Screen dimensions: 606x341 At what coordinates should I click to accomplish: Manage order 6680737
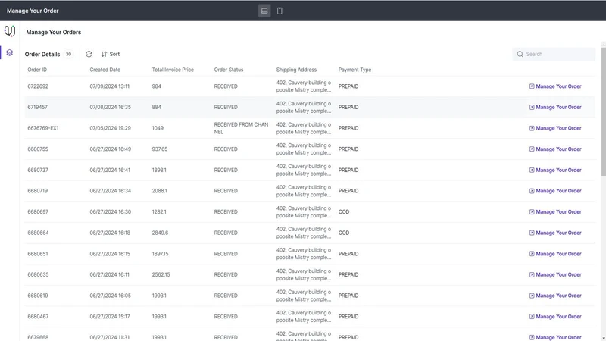pos(555,170)
